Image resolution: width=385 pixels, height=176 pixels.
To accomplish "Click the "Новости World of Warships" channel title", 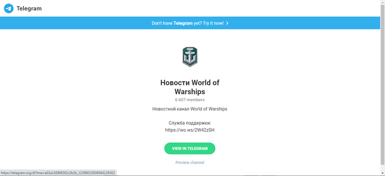I will (x=190, y=87).
